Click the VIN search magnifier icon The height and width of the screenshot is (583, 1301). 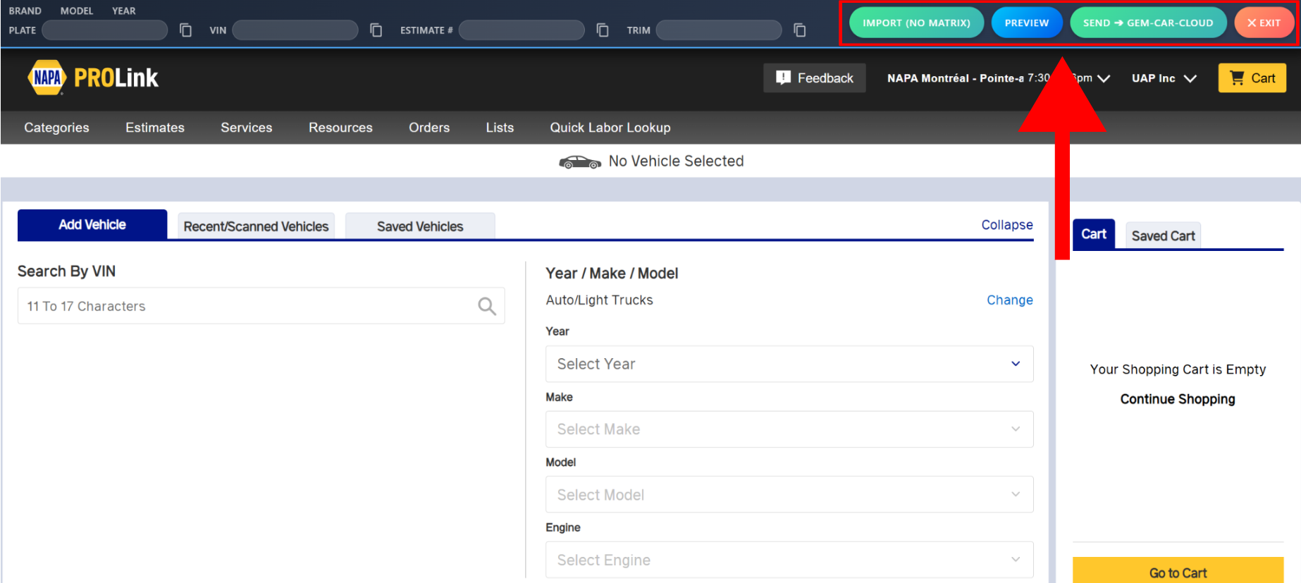tap(487, 306)
